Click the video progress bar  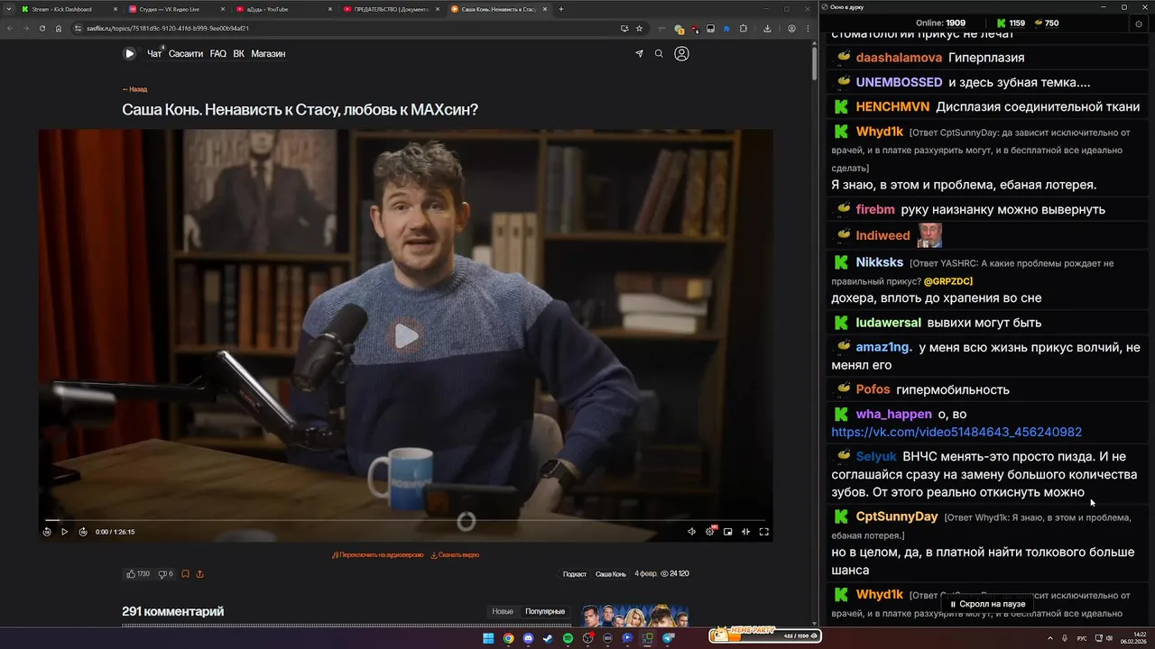[x=406, y=520]
